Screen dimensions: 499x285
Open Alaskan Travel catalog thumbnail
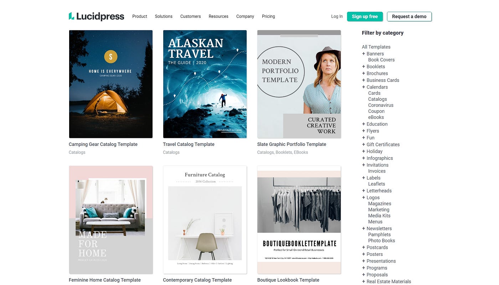(205, 84)
